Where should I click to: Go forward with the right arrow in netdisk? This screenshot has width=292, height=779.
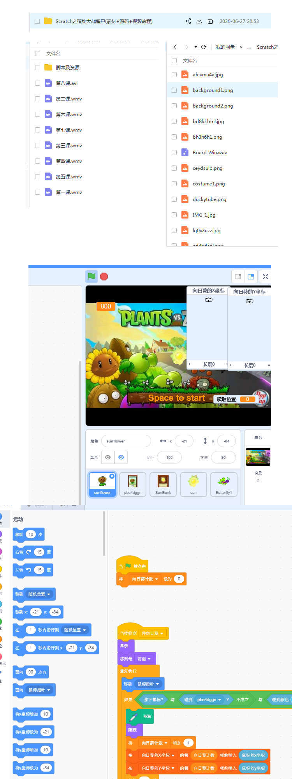point(186,47)
